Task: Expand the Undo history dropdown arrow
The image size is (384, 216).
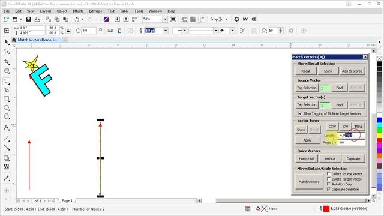Action: (83, 19)
